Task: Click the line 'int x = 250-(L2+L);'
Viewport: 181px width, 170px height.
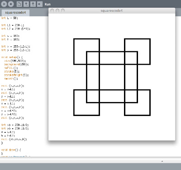Action: 16,46
